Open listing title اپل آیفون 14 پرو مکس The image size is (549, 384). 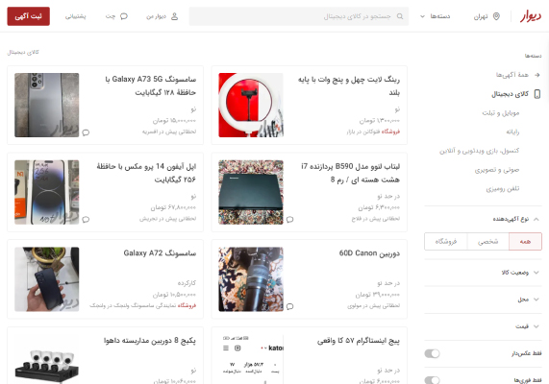146,173
